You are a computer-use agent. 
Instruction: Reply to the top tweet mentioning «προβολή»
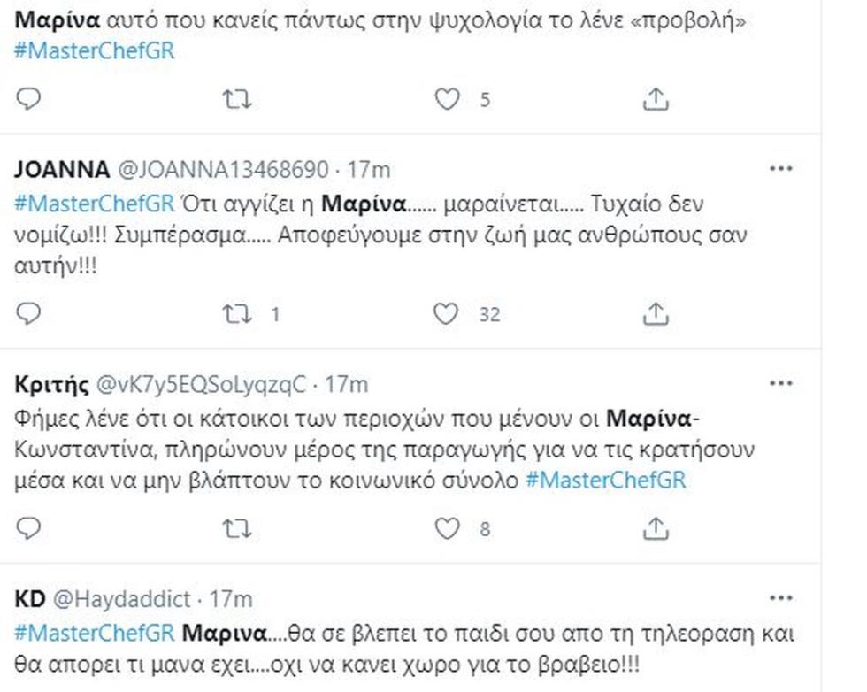(x=28, y=99)
